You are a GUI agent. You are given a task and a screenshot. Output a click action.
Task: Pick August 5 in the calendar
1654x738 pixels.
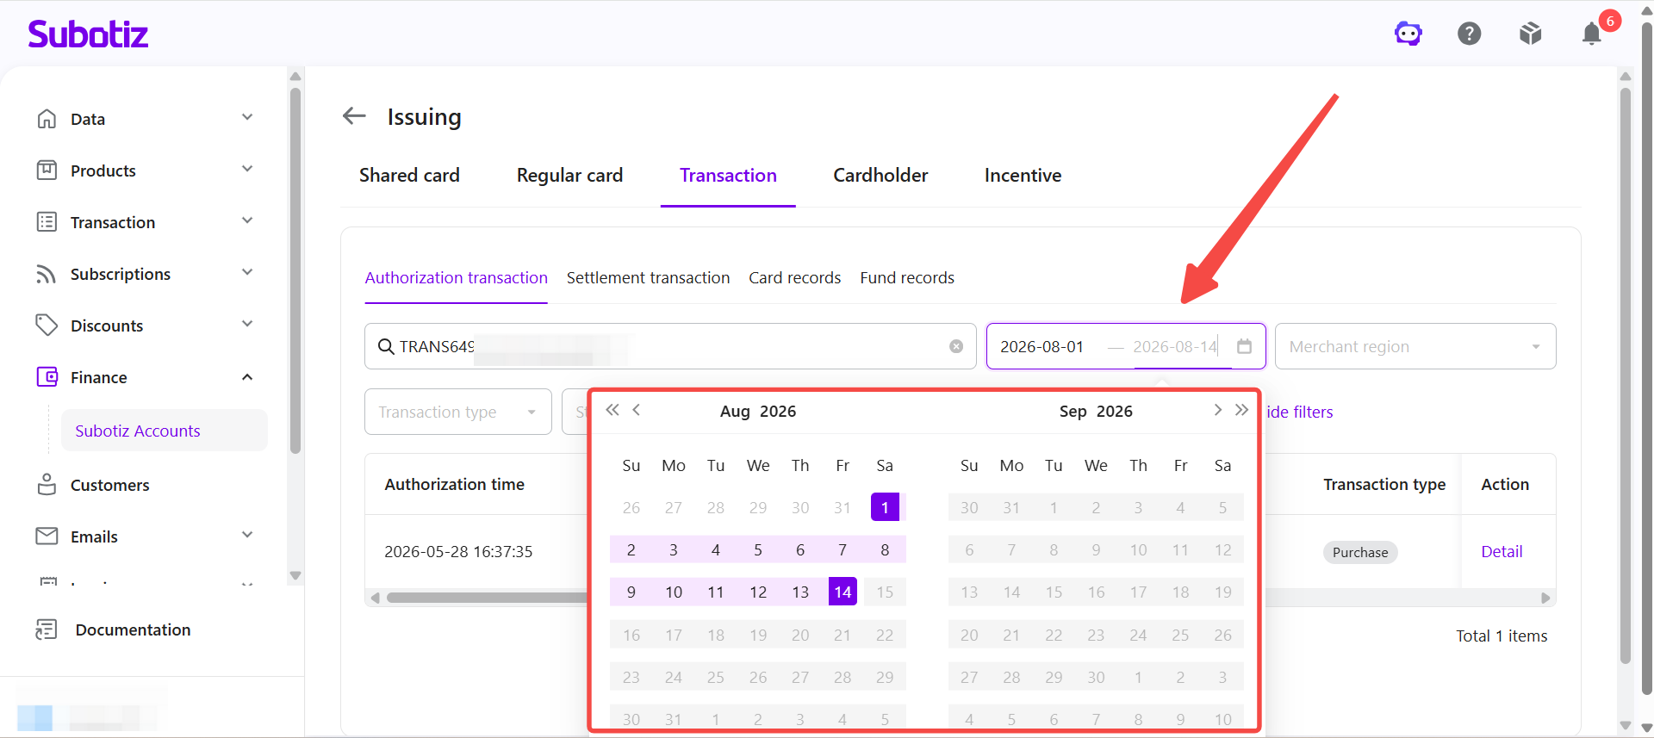758,549
